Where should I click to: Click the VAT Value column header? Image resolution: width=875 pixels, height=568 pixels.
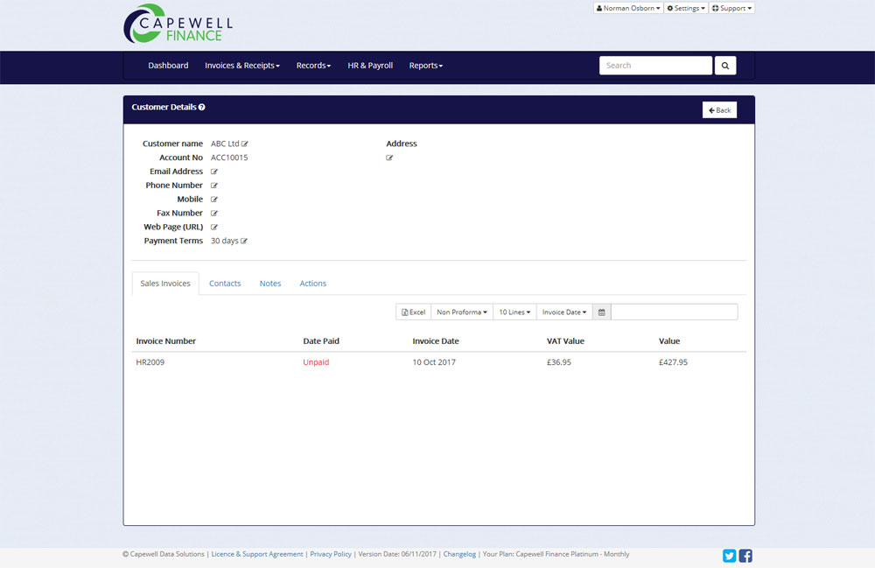[x=565, y=341]
